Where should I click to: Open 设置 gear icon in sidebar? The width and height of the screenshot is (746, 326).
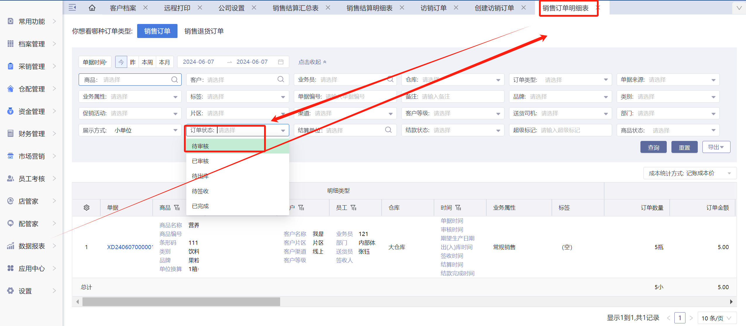coord(11,291)
